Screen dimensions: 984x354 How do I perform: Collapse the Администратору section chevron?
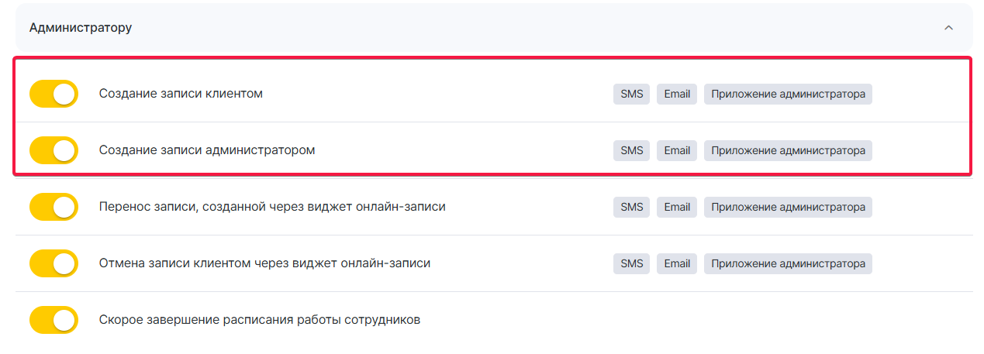click(948, 28)
